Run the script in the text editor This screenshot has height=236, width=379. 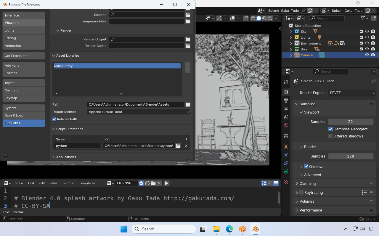(x=167, y=183)
